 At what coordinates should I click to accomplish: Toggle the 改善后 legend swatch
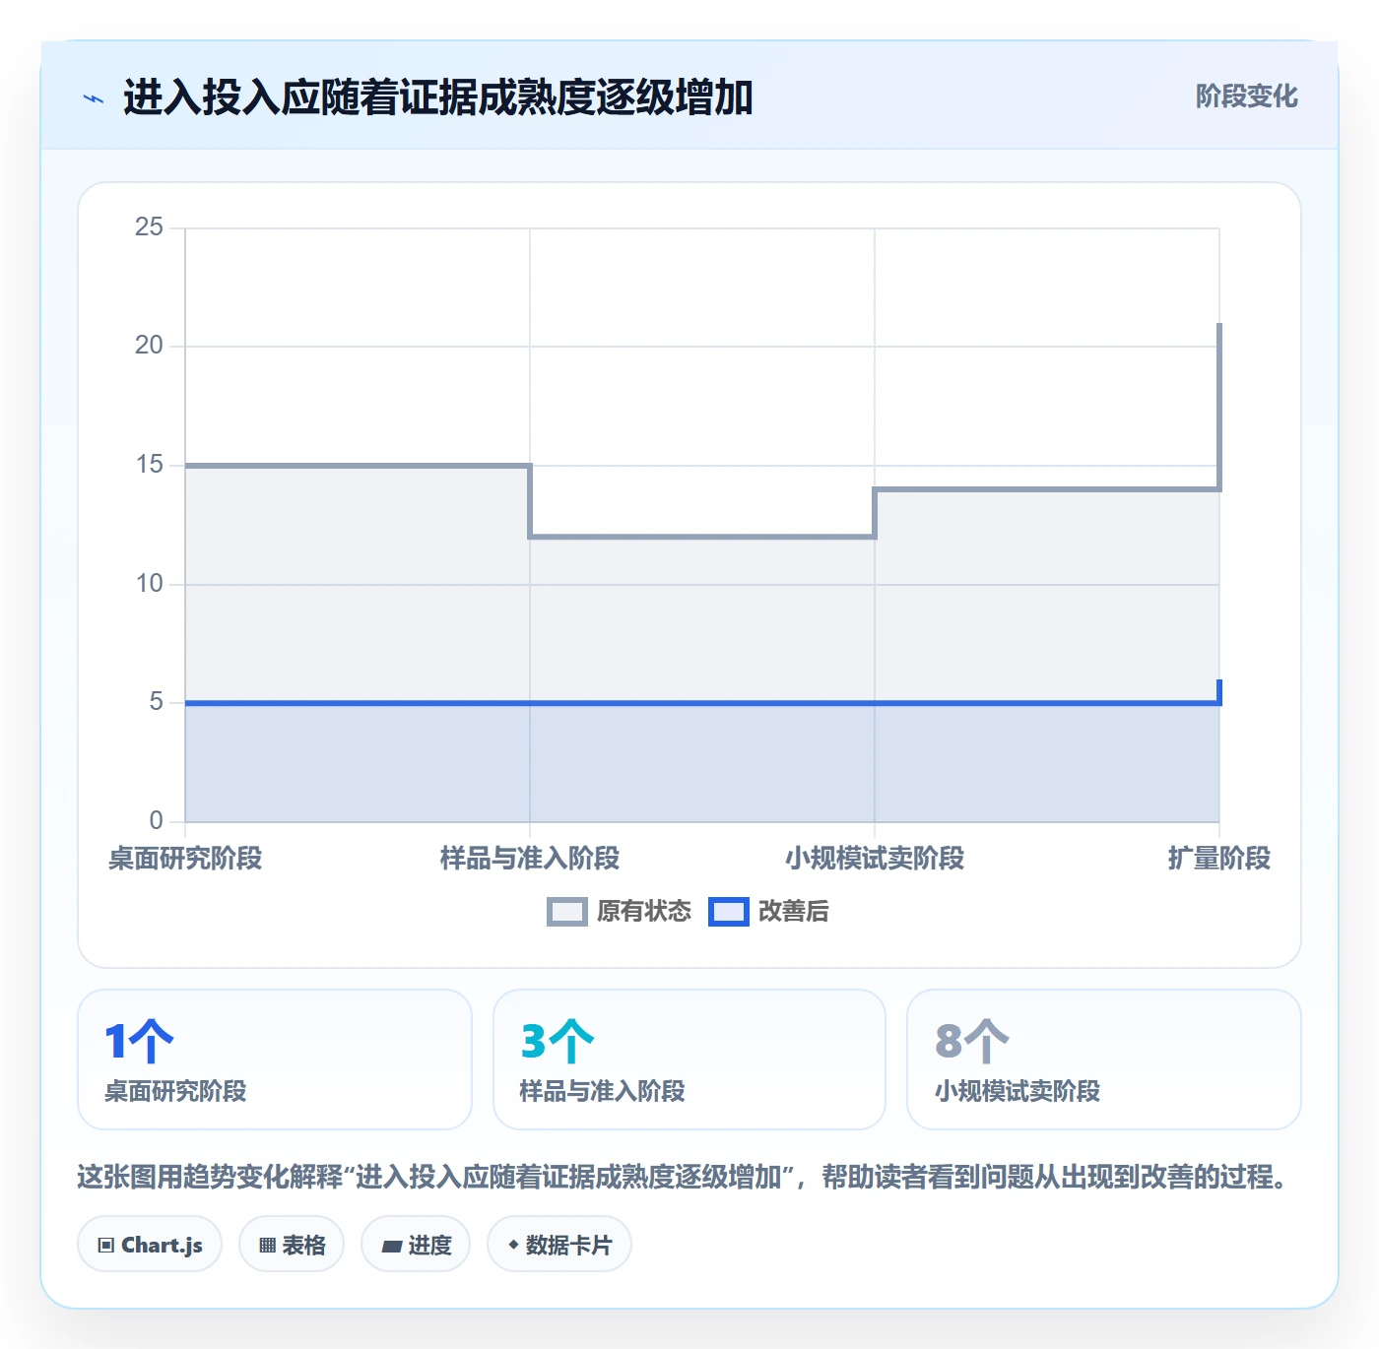(x=729, y=912)
